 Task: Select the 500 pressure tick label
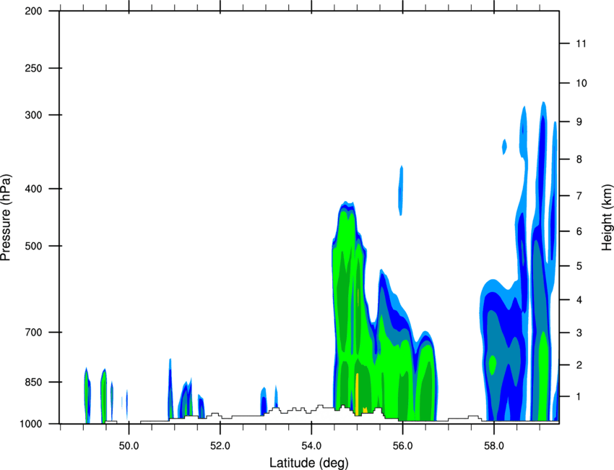click(x=33, y=246)
